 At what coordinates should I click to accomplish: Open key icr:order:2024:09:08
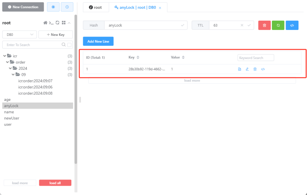[36, 93]
